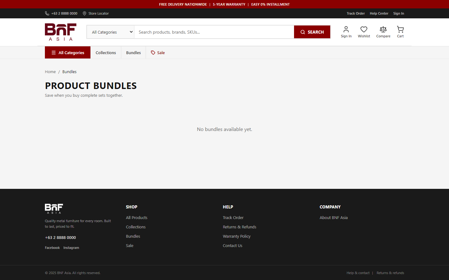The height and width of the screenshot is (280, 449).
Task: Expand the All Categories search dropdown
Action: 110,32
